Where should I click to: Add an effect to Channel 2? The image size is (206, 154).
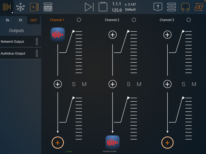pyautogui.click(x=113, y=84)
